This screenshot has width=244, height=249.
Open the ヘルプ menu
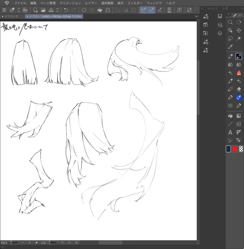click(170, 3)
